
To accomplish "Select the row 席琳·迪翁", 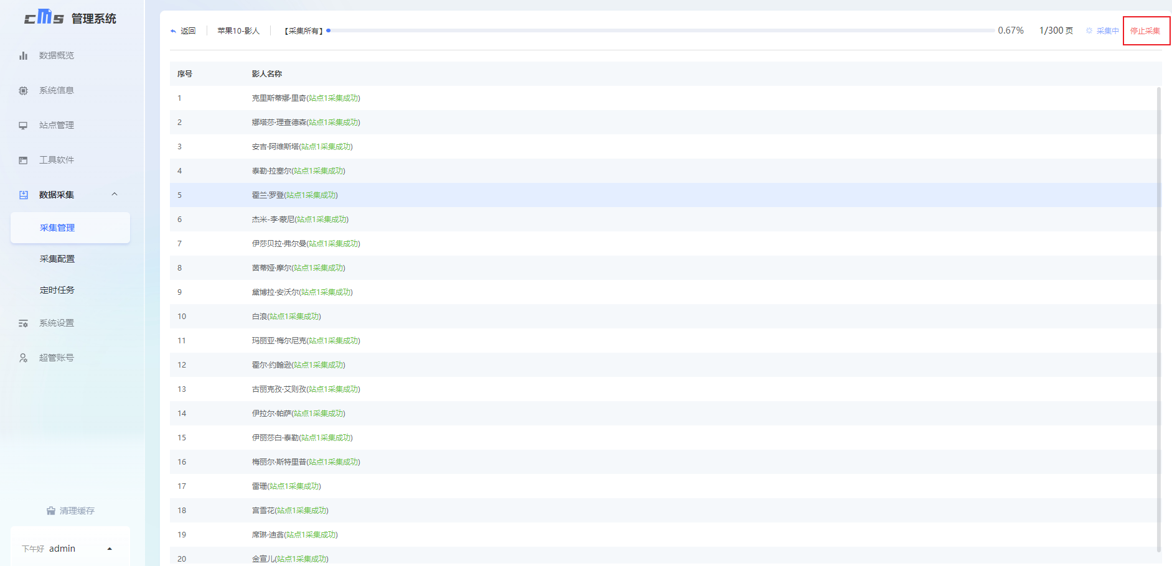I will 665,534.
